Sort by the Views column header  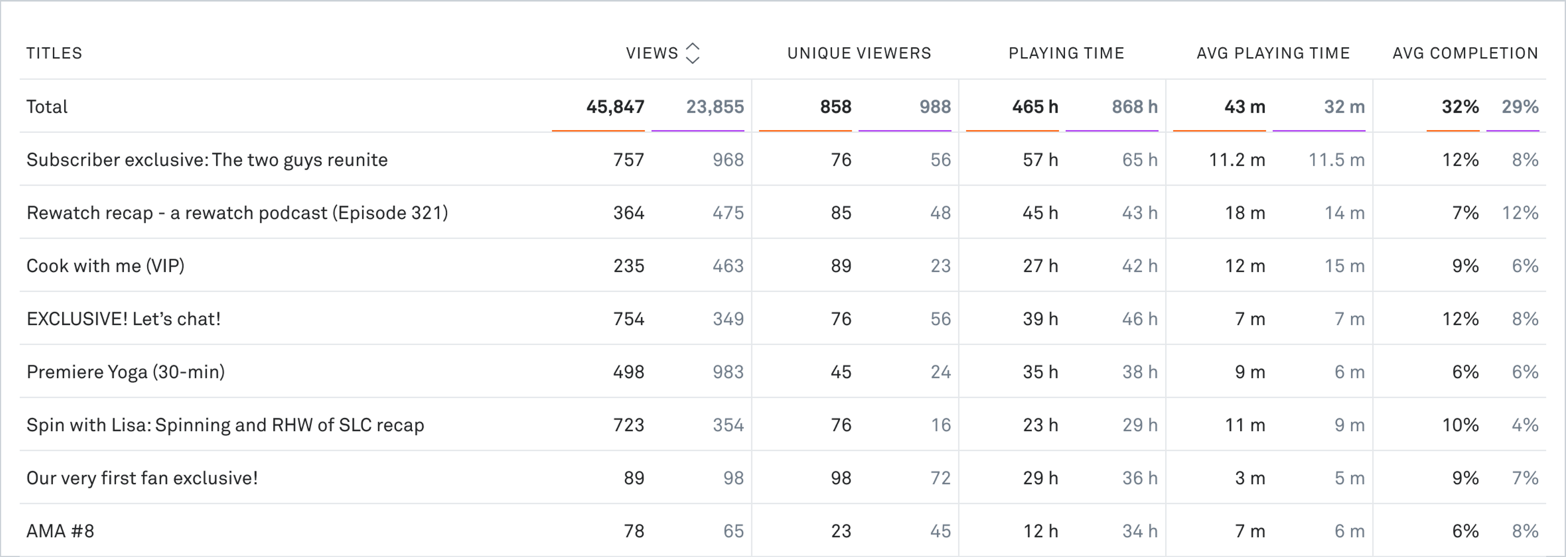652,53
